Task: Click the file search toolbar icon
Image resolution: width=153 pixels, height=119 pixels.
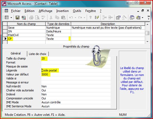Action: (24, 18)
